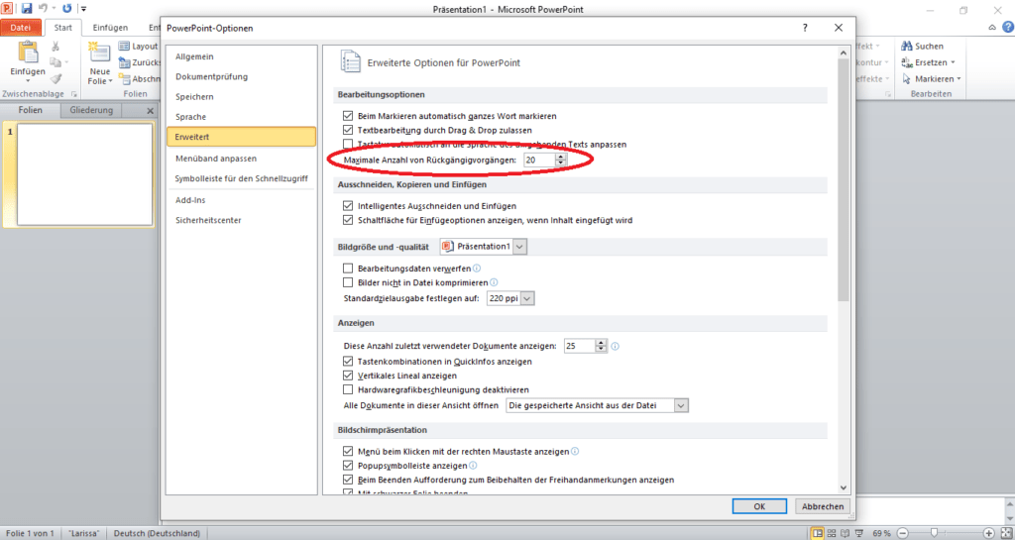1015x540 pixels.
Task: Select 'Menüband anpassen' in options sidebar
Action: 216,158
